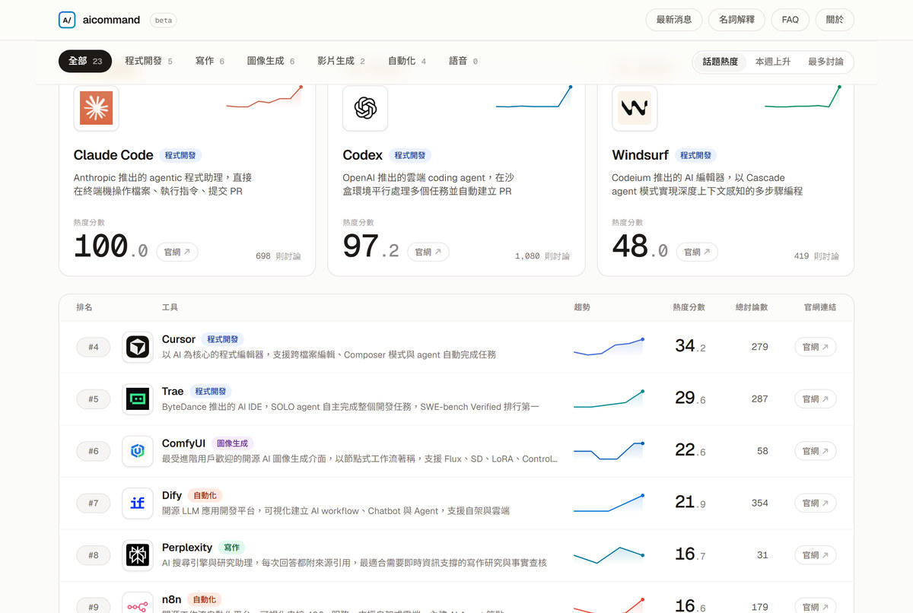The image size is (913, 613).
Task: Open Dify 官網 link
Action: [x=816, y=503]
